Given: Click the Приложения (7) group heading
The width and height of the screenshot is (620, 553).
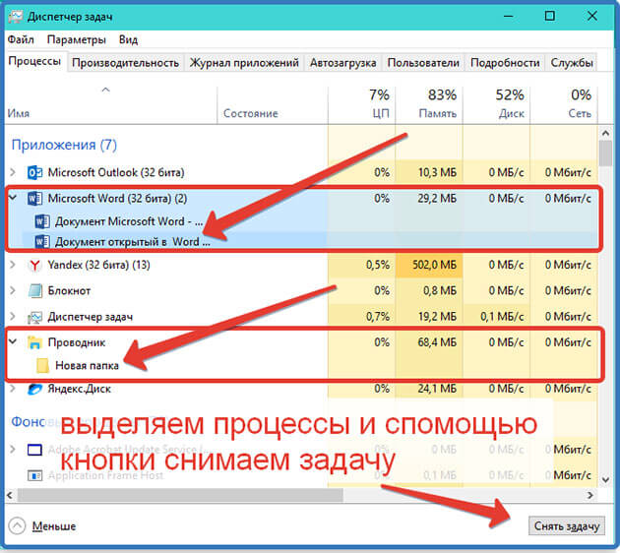Looking at the screenshot, I should (64, 145).
